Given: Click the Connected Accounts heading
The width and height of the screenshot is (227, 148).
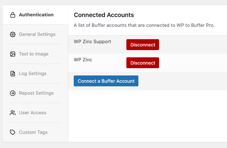Looking at the screenshot, I should tap(104, 15).
